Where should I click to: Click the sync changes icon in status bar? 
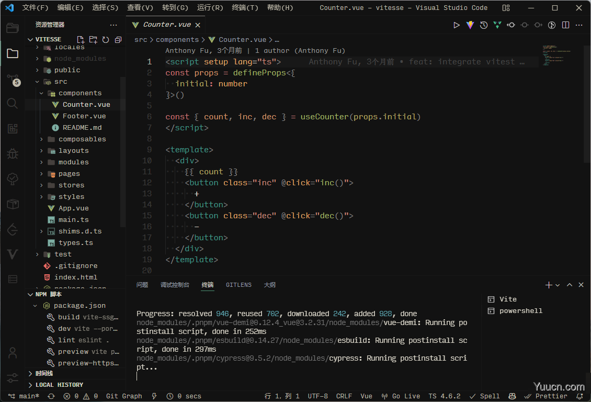[x=51, y=396]
